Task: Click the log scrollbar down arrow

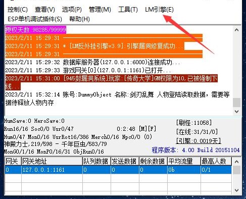Action: 236,112
